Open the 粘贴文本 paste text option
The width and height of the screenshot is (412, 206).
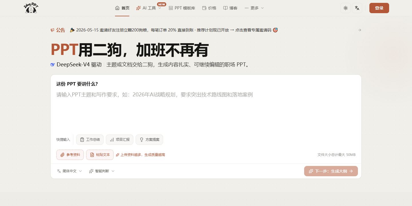pyautogui.click(x=100, y=155)
